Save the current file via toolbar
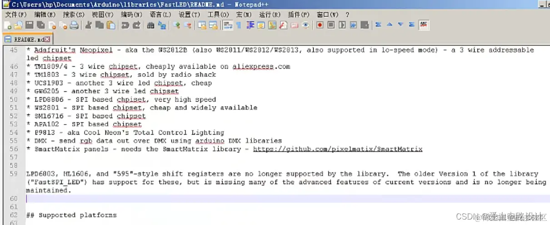550x225 pixels. coord(30,25)
